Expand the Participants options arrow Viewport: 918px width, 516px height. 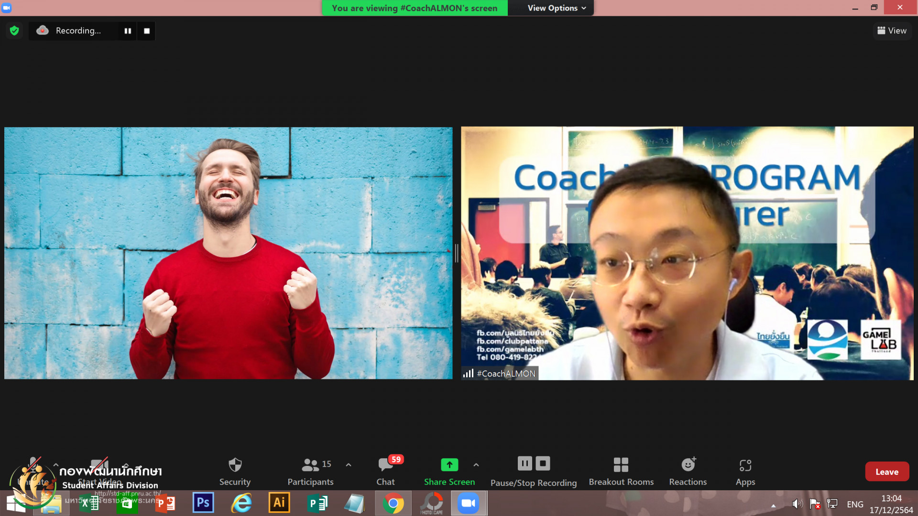click(349, 464)
